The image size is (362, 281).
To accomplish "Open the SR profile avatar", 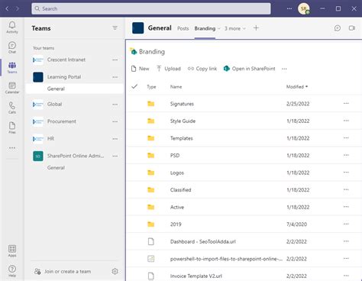I will pyautogui.click(x=304, y=8).
